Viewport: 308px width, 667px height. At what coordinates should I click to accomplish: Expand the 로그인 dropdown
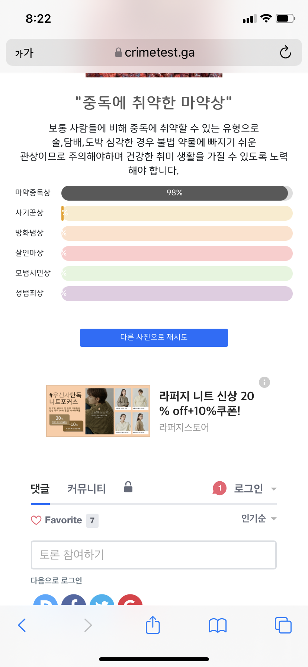(x=255, y=488)
